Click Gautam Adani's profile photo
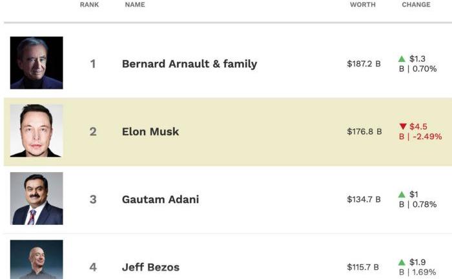 (37, 198)
